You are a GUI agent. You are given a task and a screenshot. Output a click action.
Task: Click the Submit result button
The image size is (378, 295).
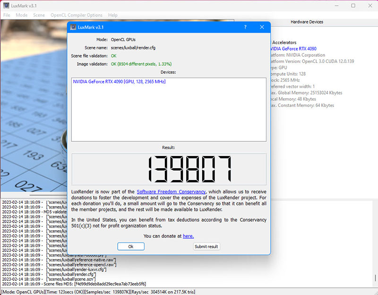point(206,246)
